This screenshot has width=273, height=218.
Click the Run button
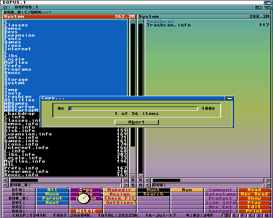pos(187,190)
